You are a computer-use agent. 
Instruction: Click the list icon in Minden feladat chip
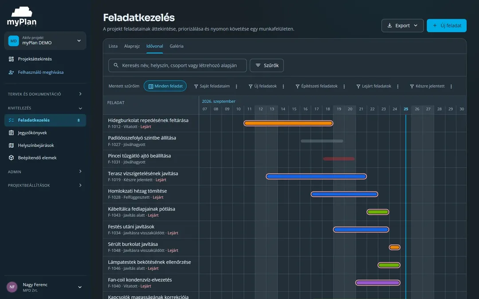coord(151,86)
